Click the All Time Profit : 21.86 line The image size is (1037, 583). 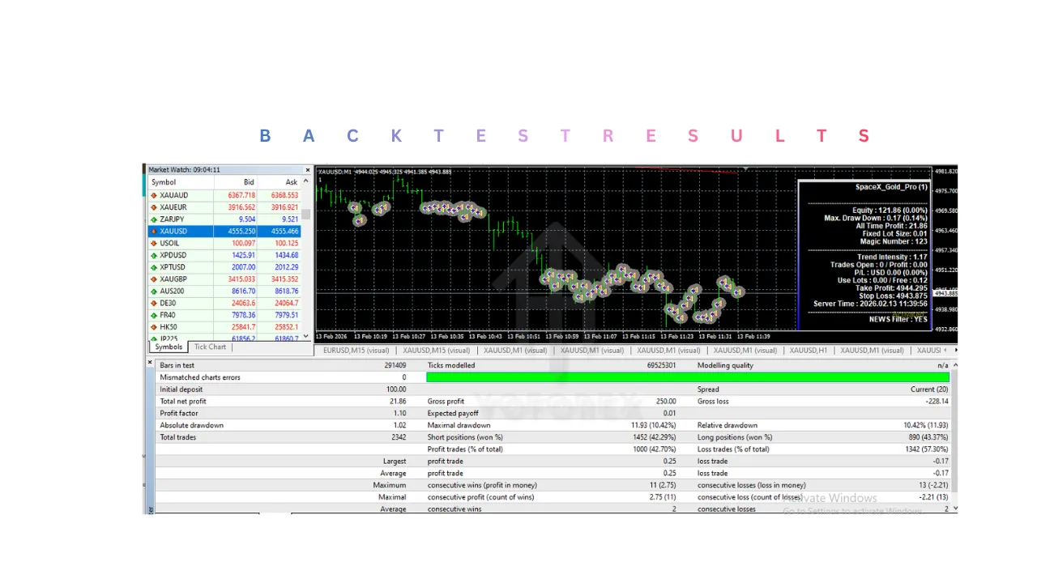coord(892,226)
